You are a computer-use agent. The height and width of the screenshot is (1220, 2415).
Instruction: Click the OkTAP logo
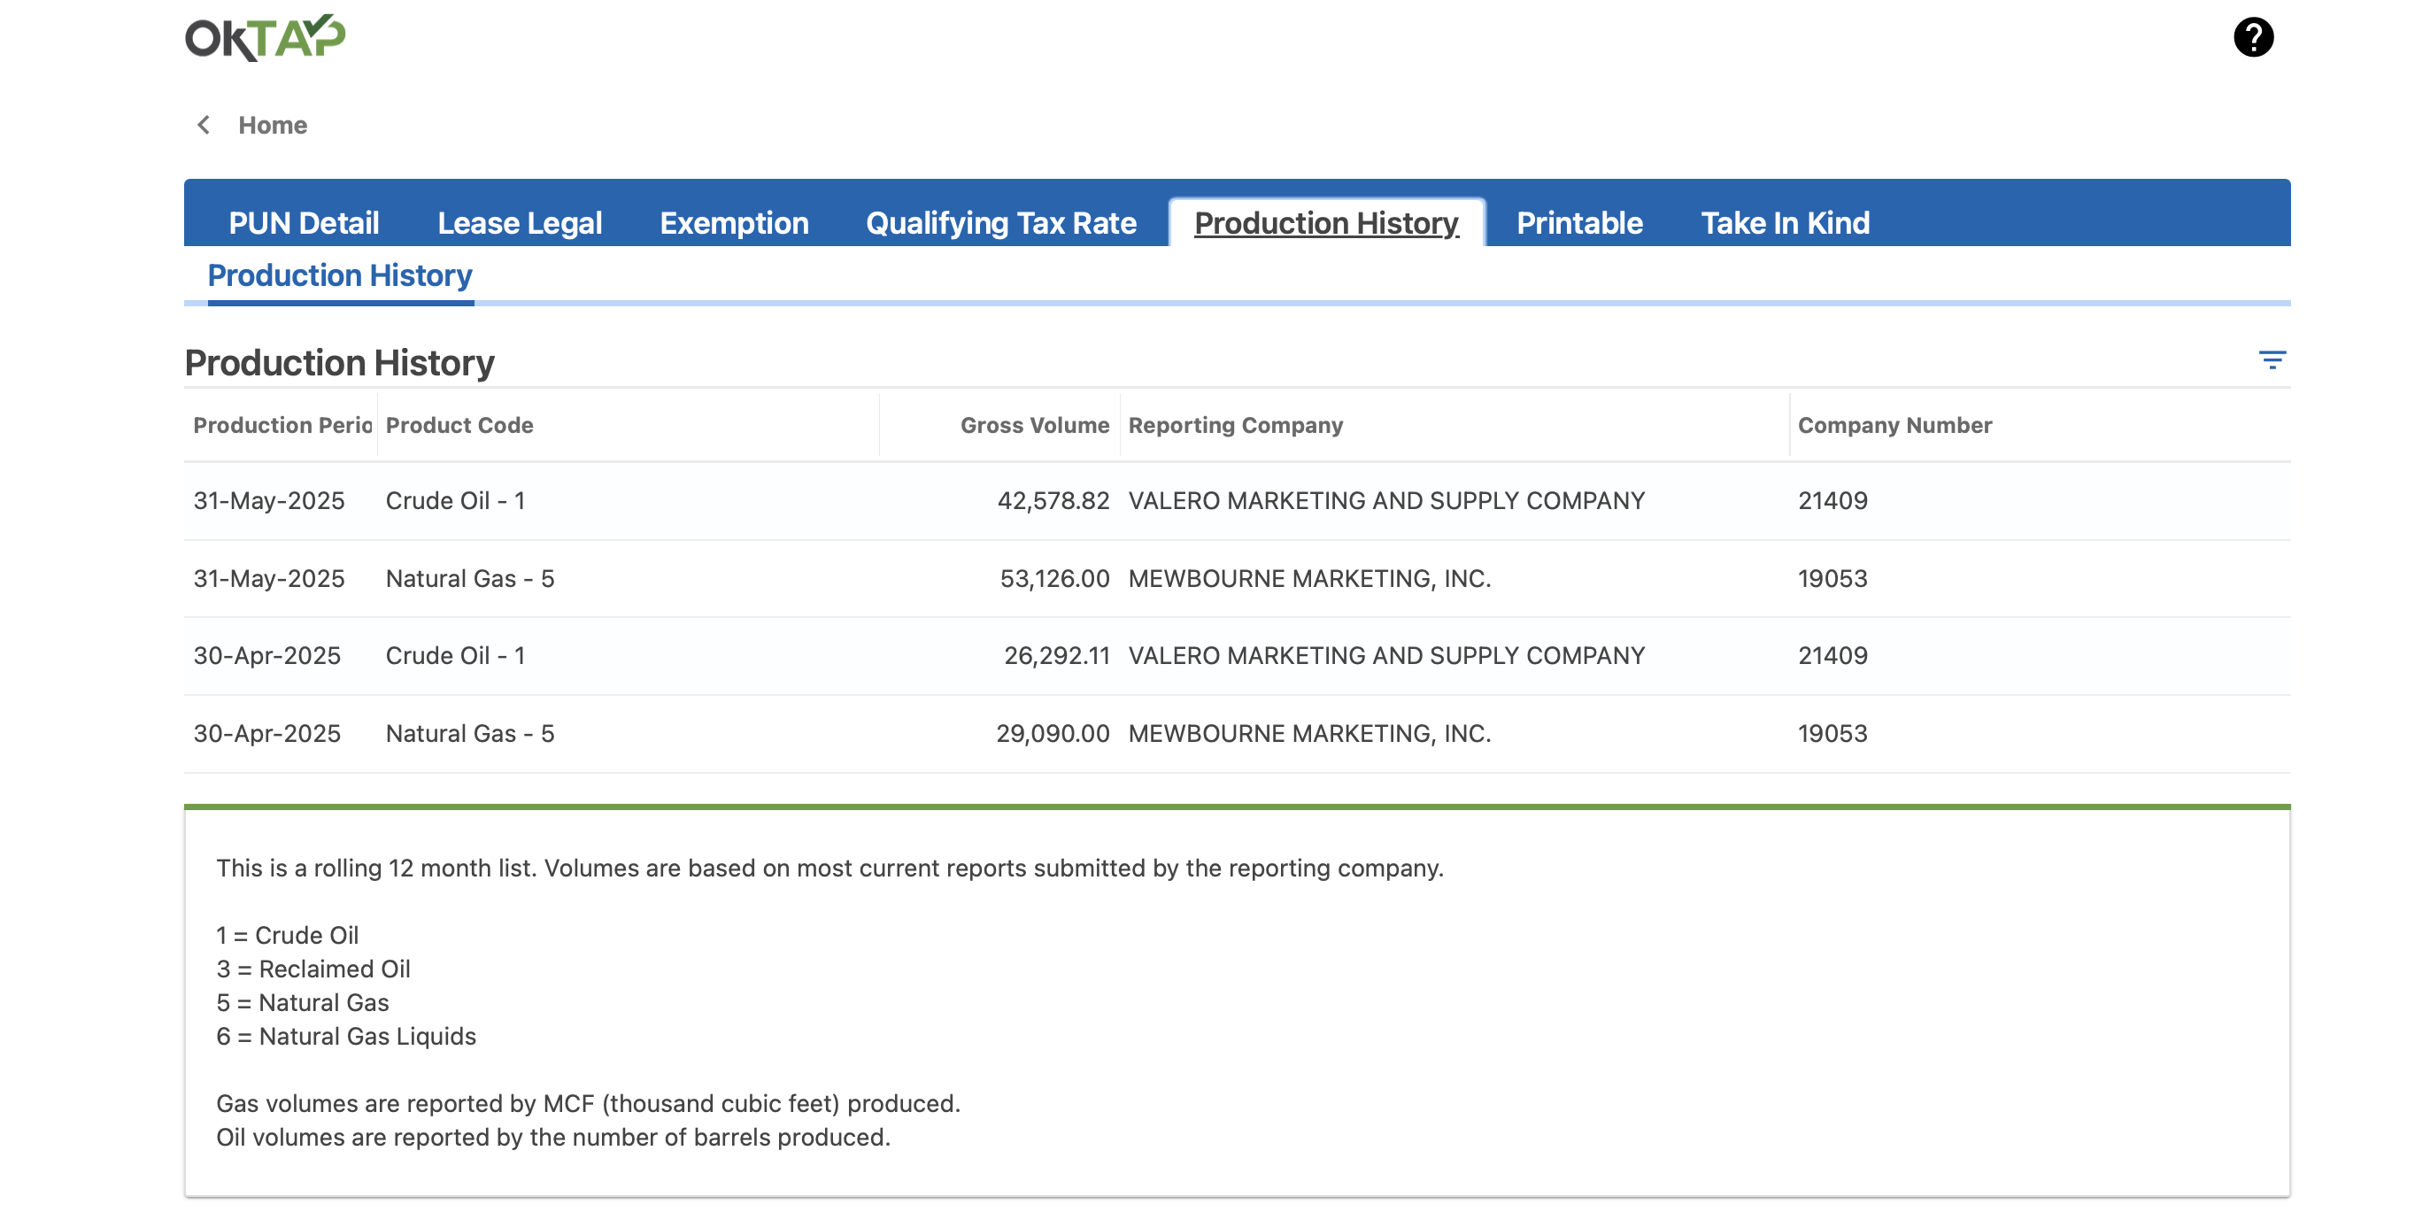coord(265,37)
